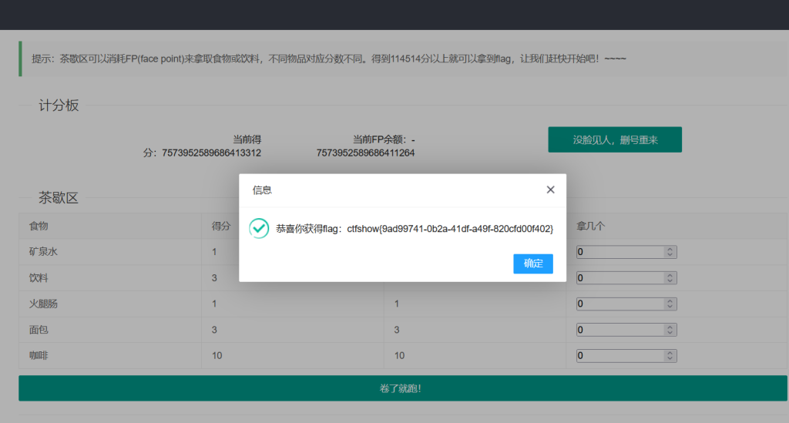Image resolution: width=789 pixels, height=423 pixels.
Task: Decrease the 咖啡 quantity with down arrow
Action: tap(670, 359)
